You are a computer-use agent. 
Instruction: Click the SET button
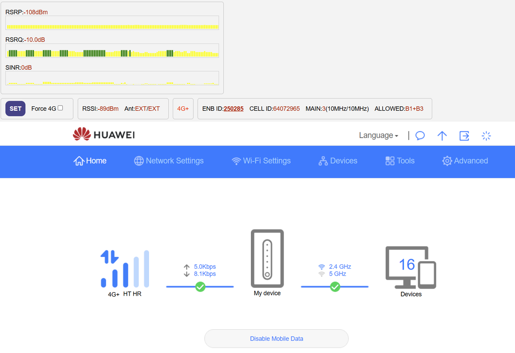(x=15, y=109)
